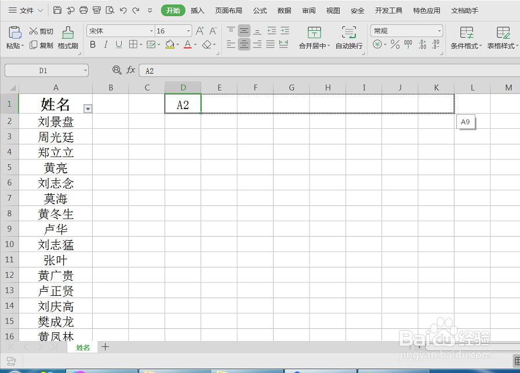Switch to the 开发工具 tab
The image size is (520, 373).
click(388, 10)
